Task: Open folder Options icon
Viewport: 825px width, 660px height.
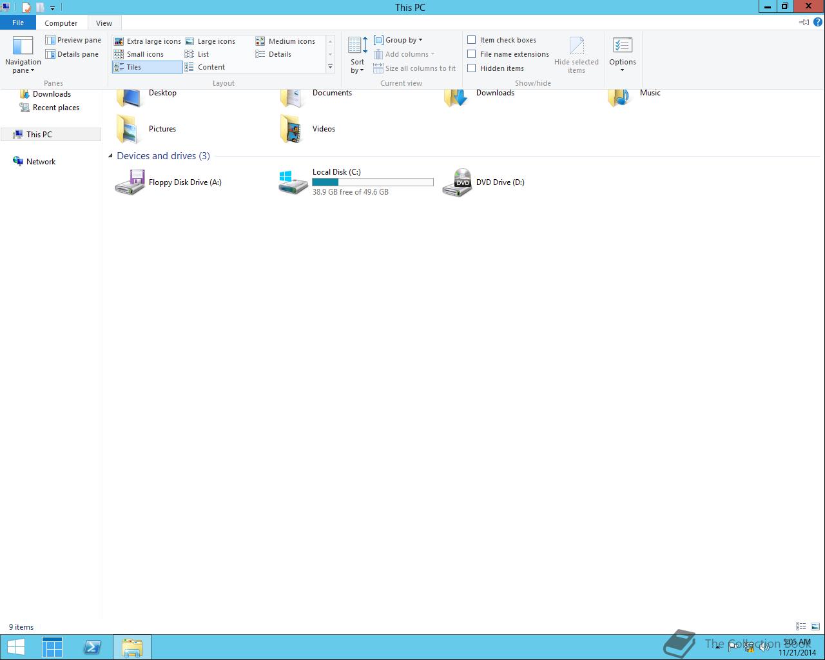Action: [x=623, y=46]
